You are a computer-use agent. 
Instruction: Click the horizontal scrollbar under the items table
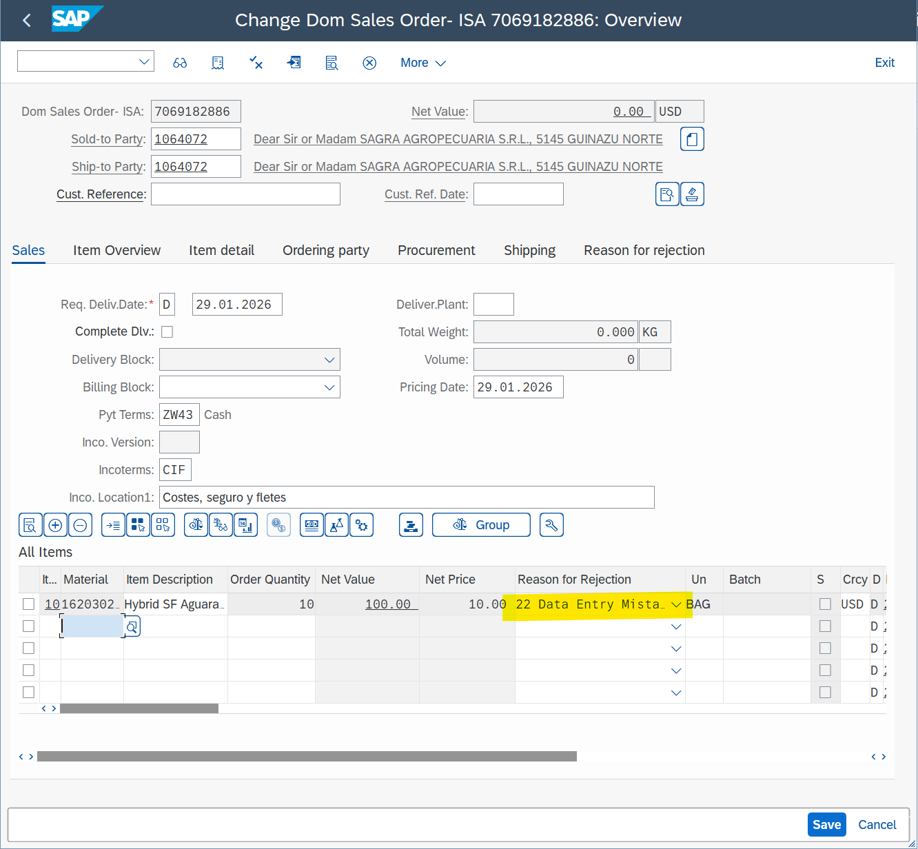(139, 708)
